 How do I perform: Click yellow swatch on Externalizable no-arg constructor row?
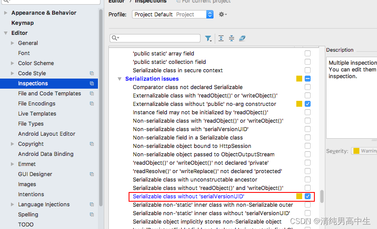coord(299,104)
